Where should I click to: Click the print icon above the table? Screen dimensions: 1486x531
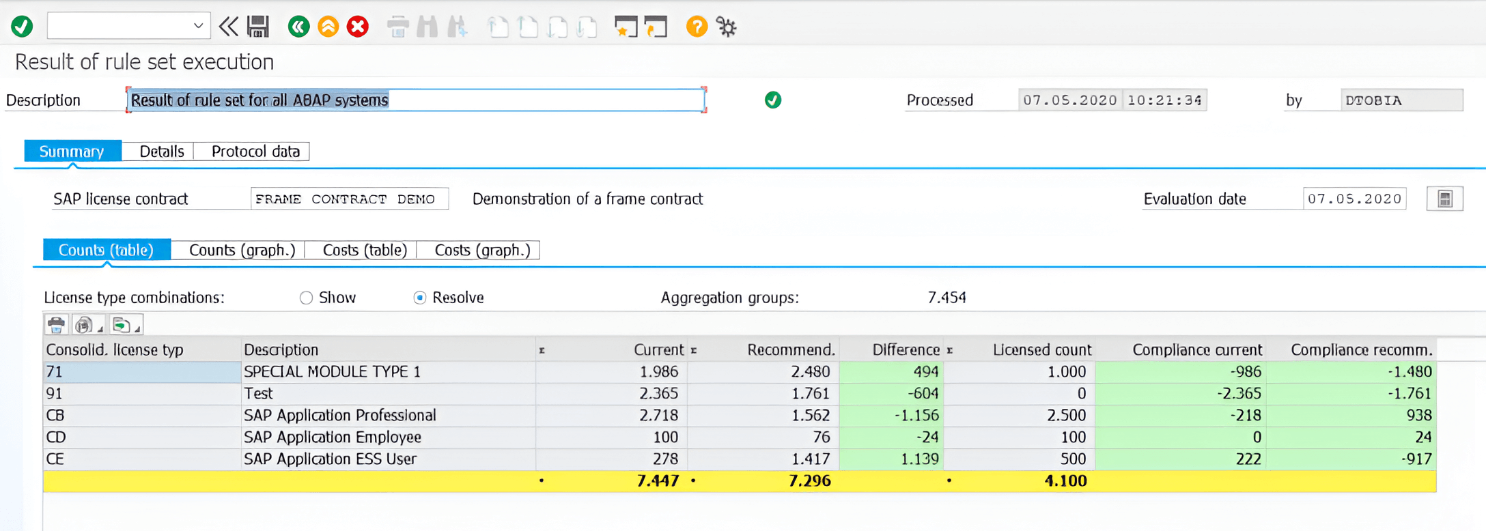tap(56, 325)
